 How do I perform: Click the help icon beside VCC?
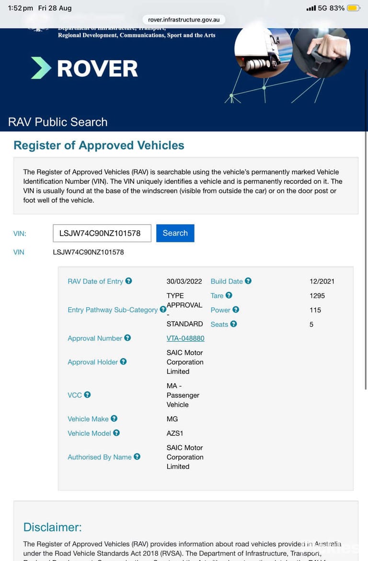(x=87, y=394)
